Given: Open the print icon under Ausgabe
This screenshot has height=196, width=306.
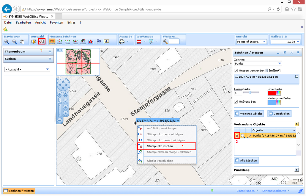Looking at the screenshot, I should point(122,42).
